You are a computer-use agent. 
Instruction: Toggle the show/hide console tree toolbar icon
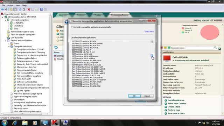click(x=15, y=9)
